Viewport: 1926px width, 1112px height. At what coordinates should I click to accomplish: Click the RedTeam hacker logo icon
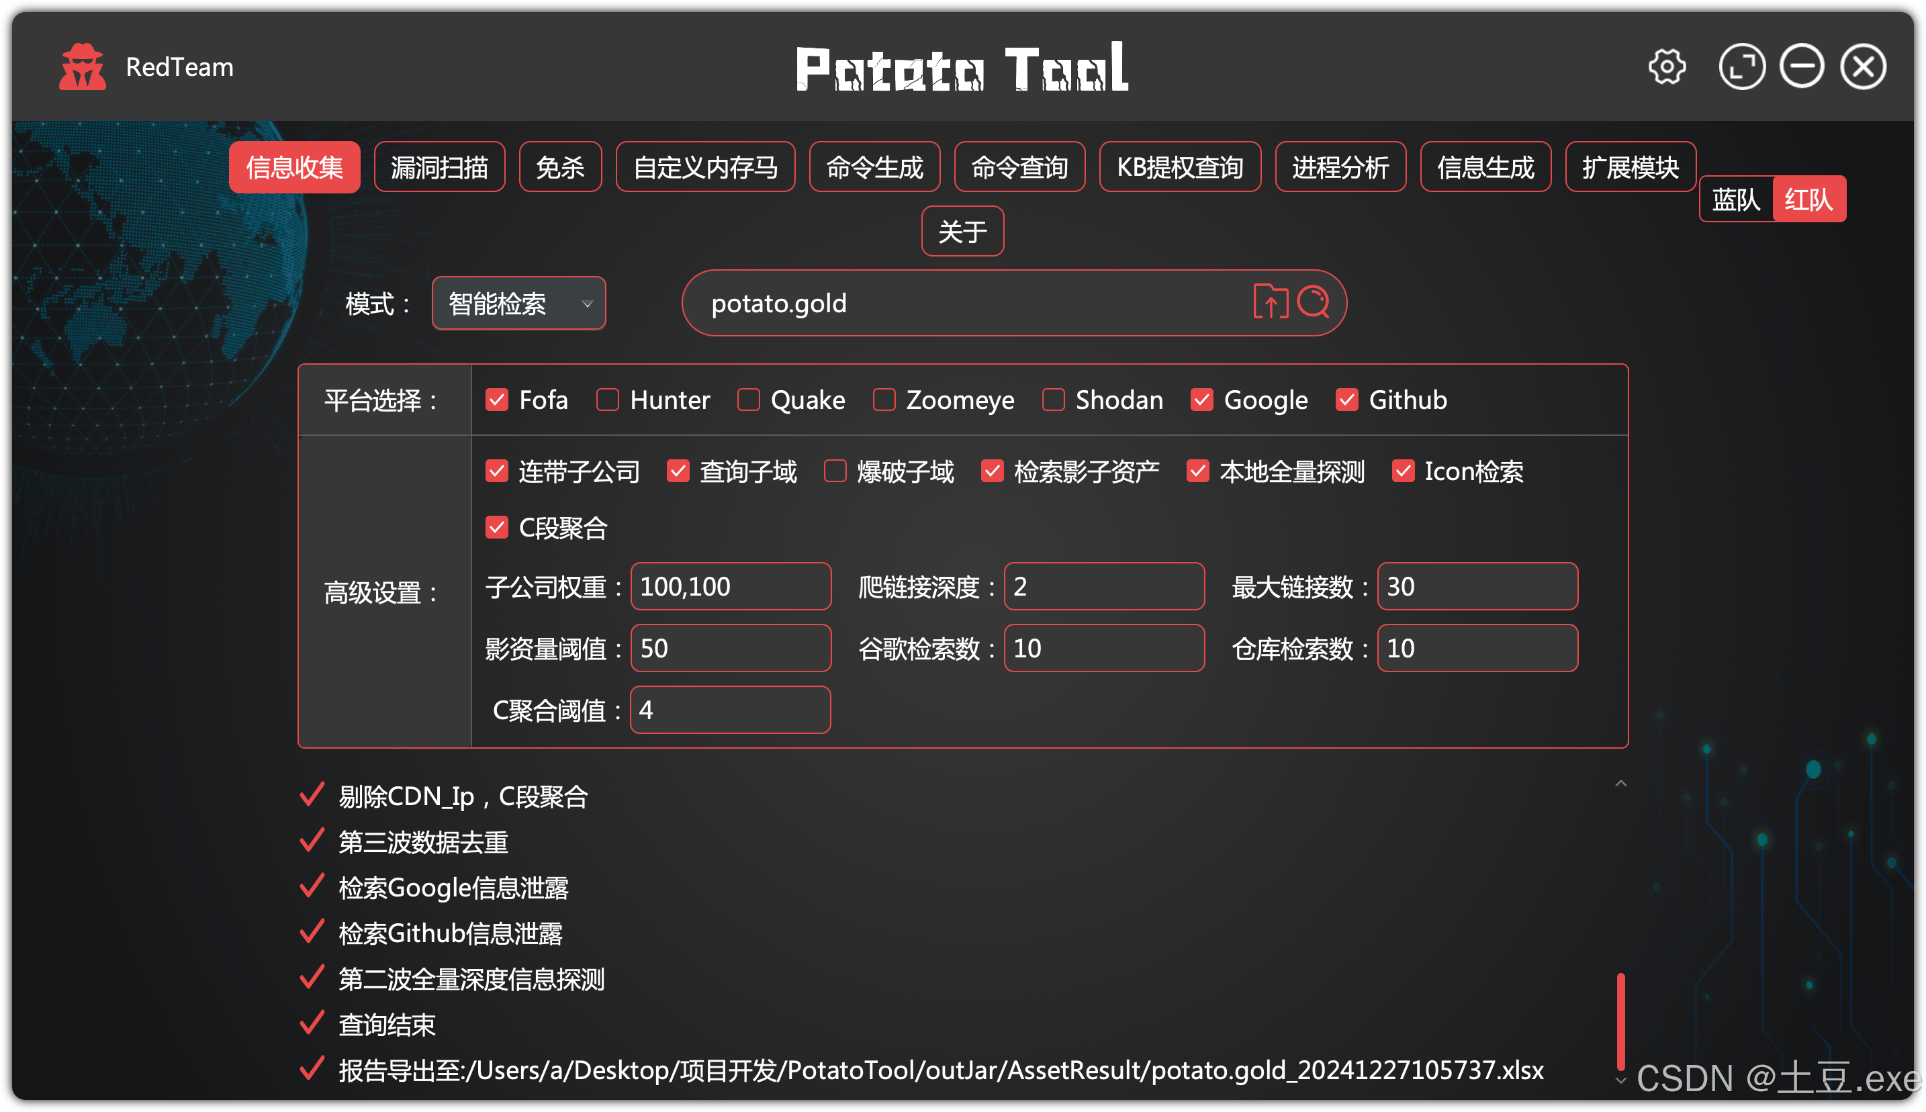pos(83,67)
